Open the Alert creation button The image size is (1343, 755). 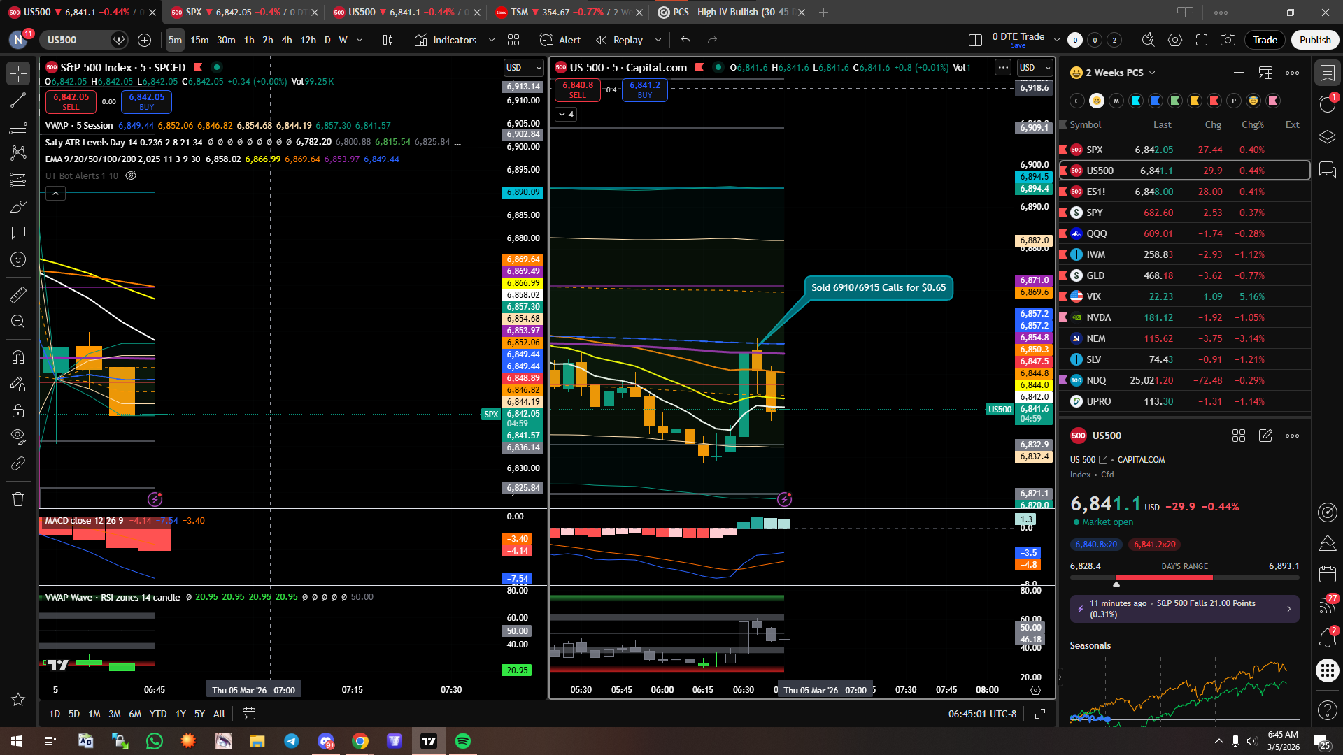pos(560,40)
